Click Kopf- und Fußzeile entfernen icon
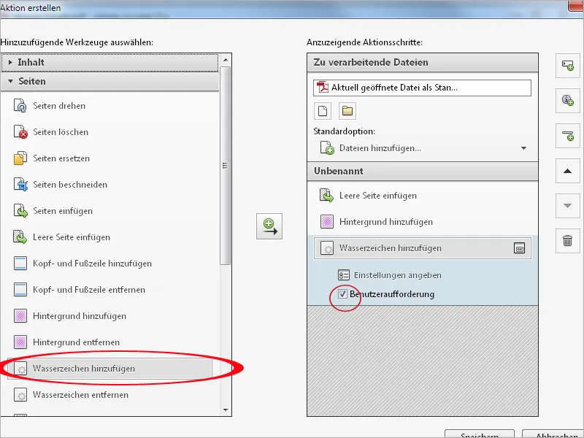 (x=20, y=289)
